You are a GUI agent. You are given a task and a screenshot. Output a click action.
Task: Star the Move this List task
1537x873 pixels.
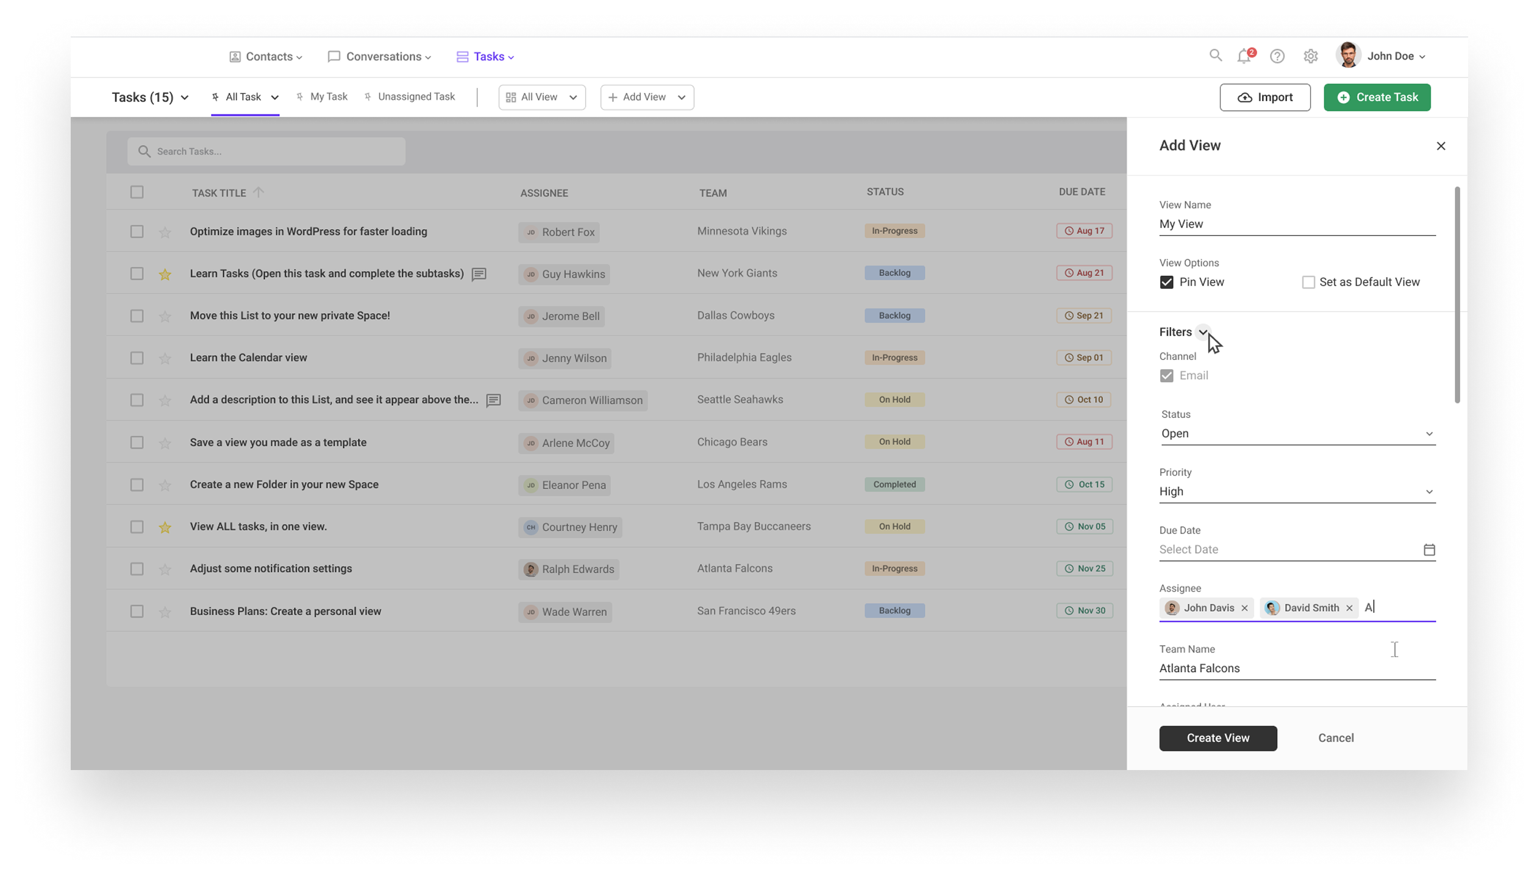pos(165,316)
